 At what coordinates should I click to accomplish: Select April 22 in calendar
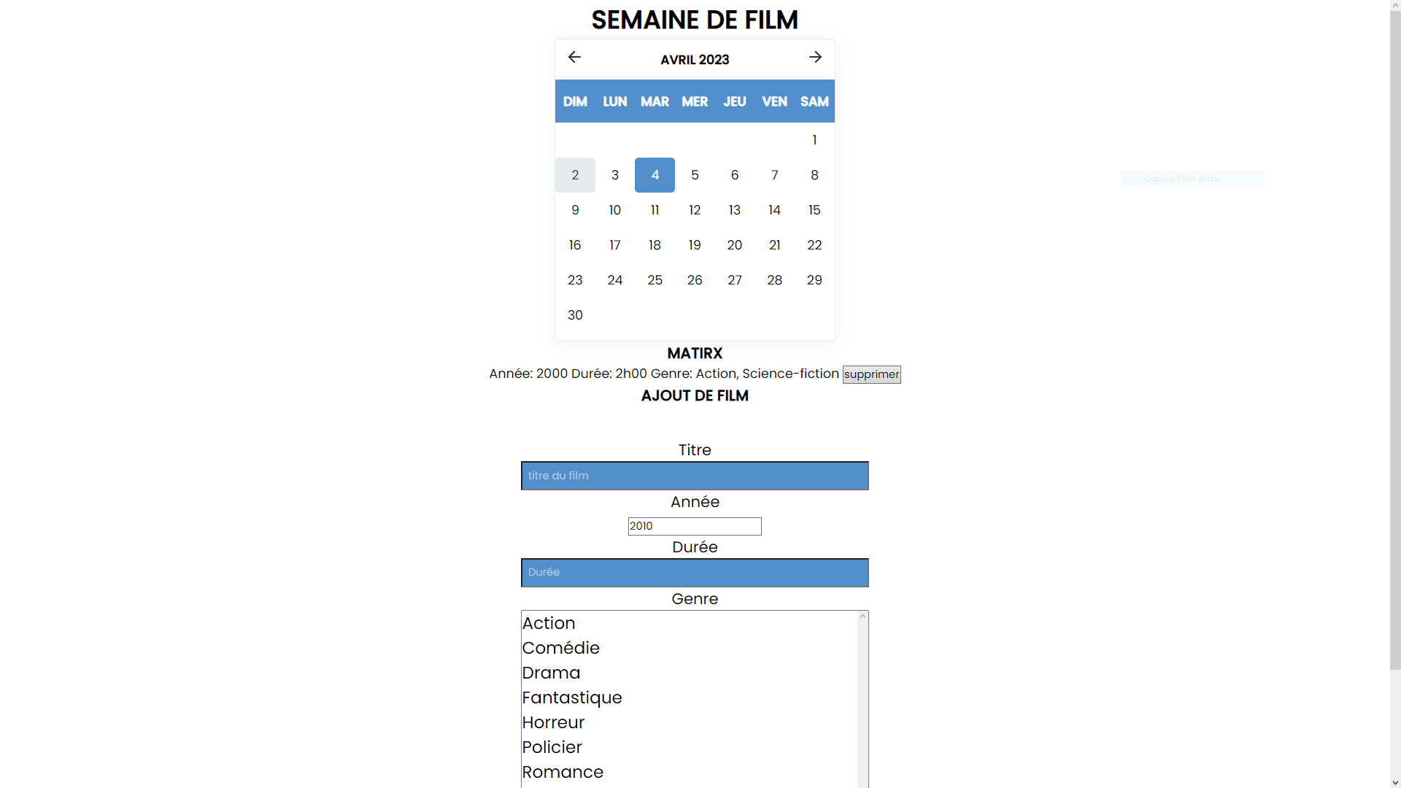click(x=814, y=245)
